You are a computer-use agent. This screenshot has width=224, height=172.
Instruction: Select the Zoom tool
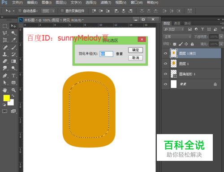pyautogui.click(x=13, y=90)
